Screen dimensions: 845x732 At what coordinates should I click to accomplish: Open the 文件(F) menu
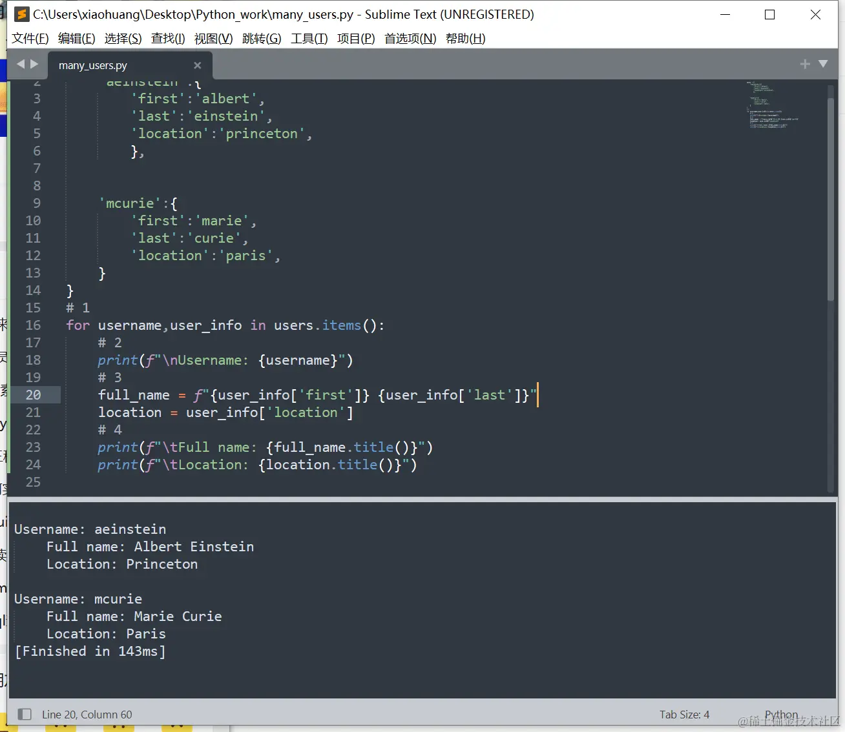pyautogui.click(x=30, y=39)
